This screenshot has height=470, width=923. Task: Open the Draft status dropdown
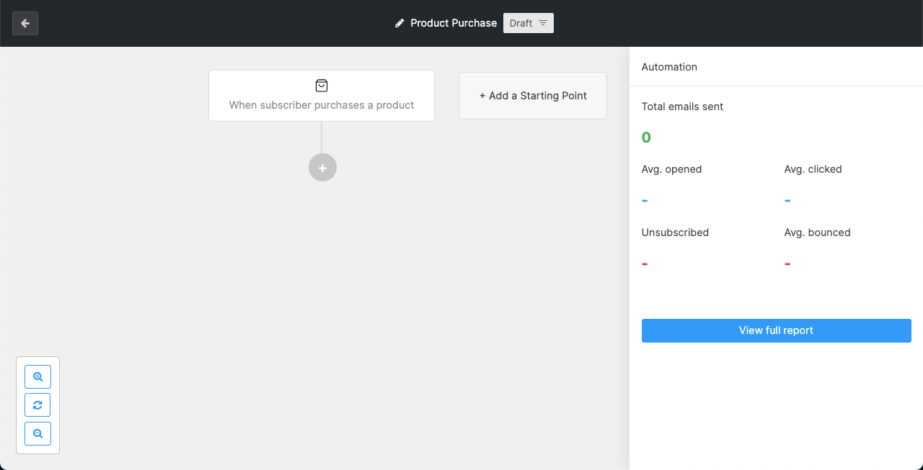[529, 23]
